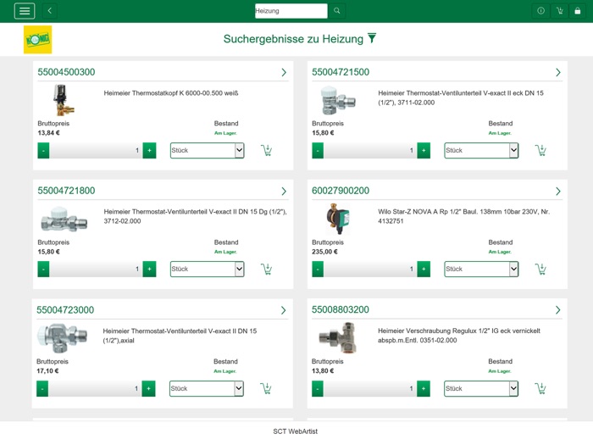Open the shopping cart in header
Image resolution: width=593 pixels, height=445 pixels.
tap(559, 11)
